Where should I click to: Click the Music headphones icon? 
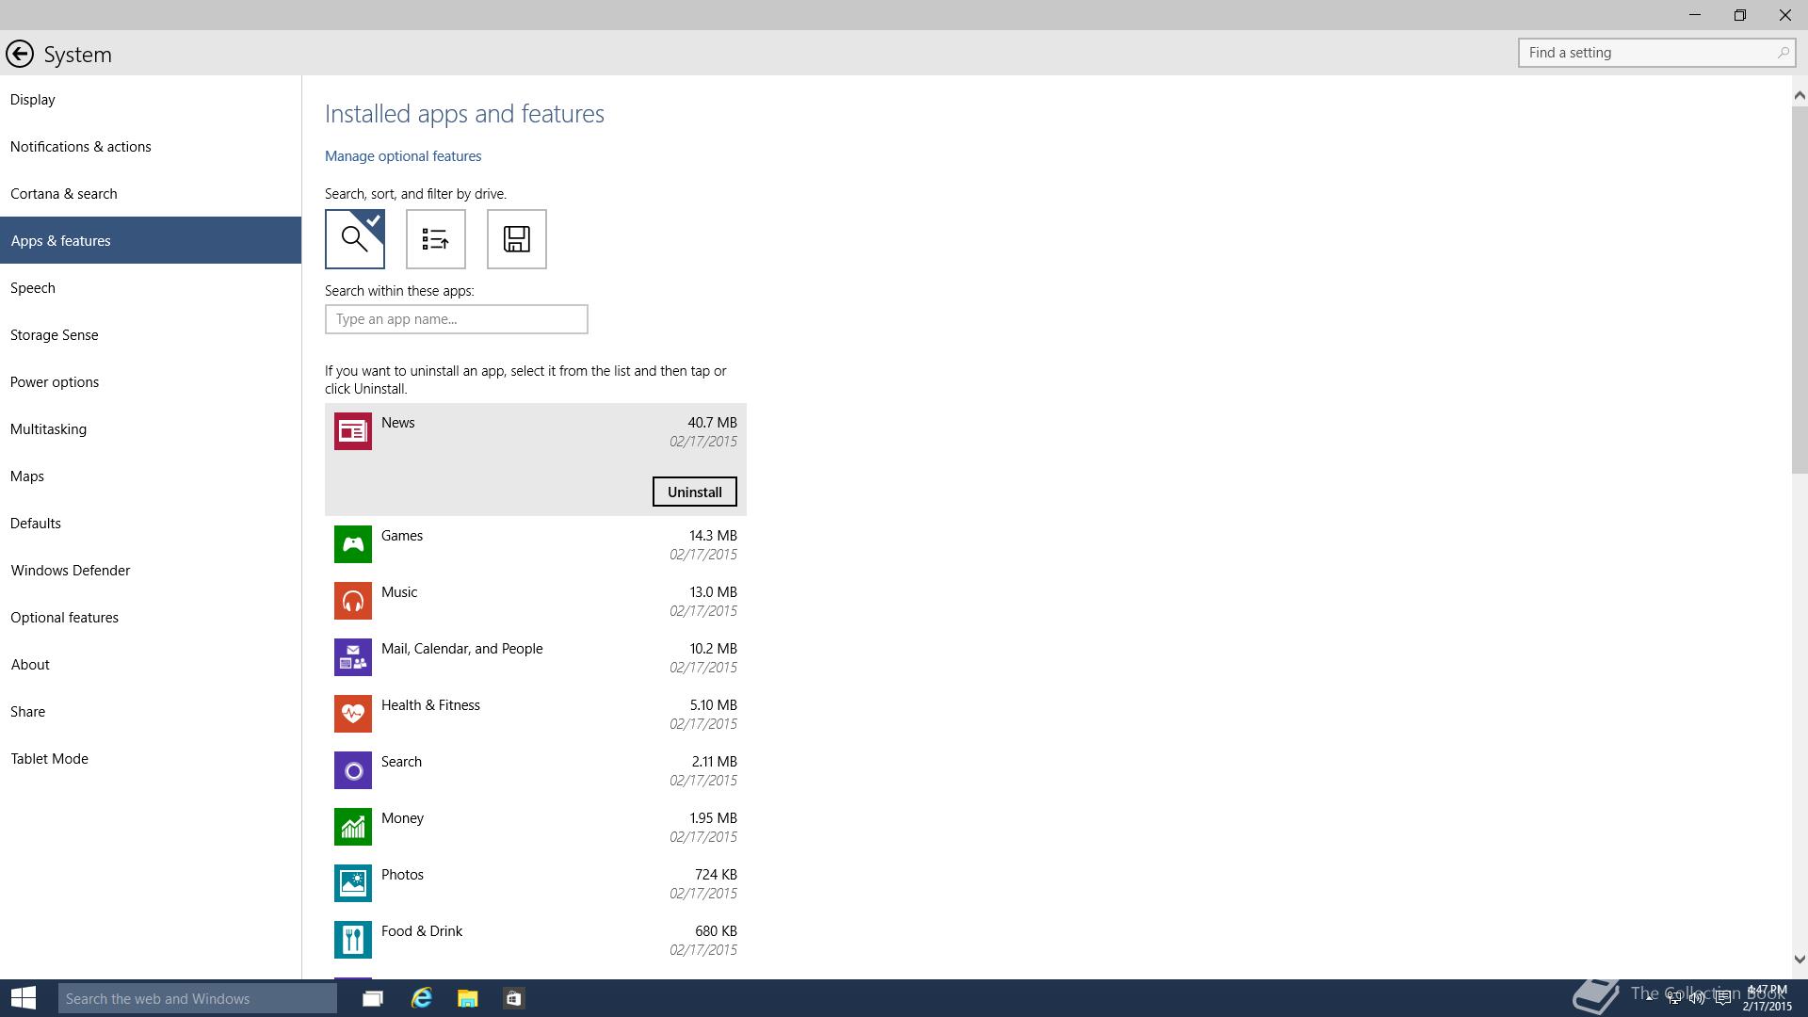point(353,601)
